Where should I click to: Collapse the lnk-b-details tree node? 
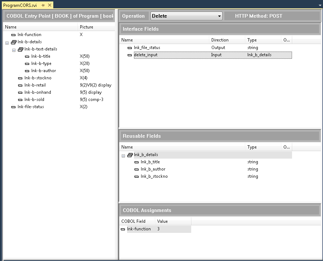pyautogui.click(x=7, y=43)
